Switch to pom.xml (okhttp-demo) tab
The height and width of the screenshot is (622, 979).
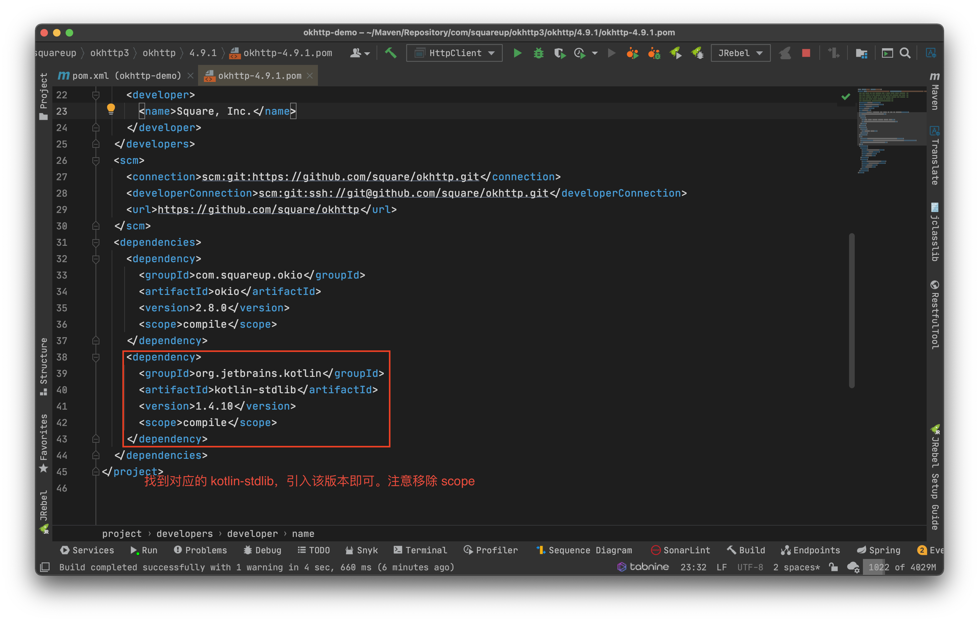126,76
